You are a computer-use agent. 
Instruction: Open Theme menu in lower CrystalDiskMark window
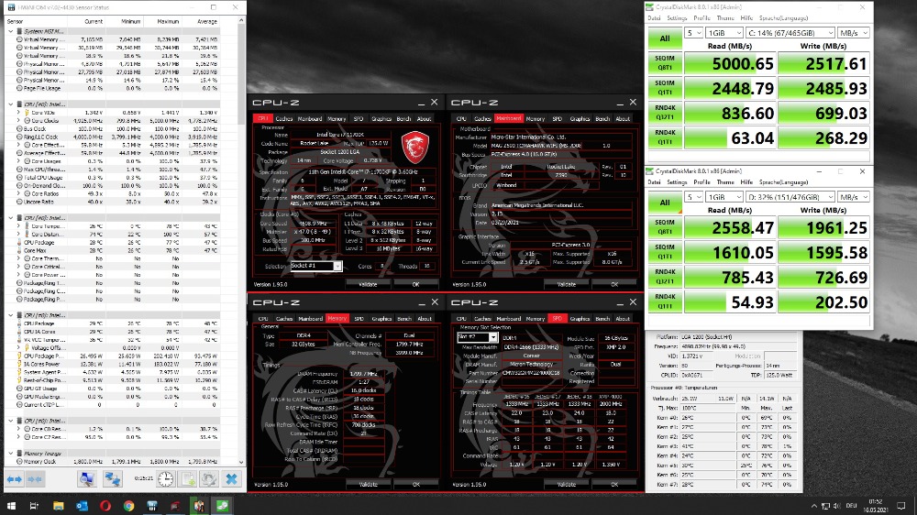pos(725,182)
